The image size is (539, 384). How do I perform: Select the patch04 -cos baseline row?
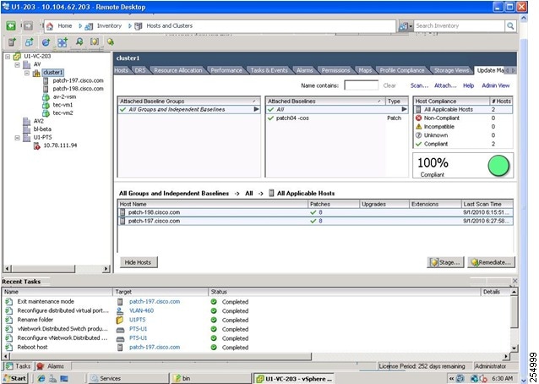(336, 118)
